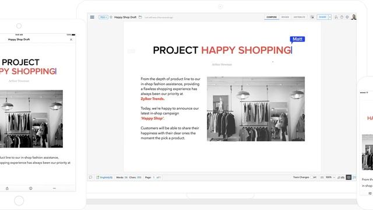373x210 pixels.
Task: Select the dark page view icon in status bar
Action: coord(349,177)
